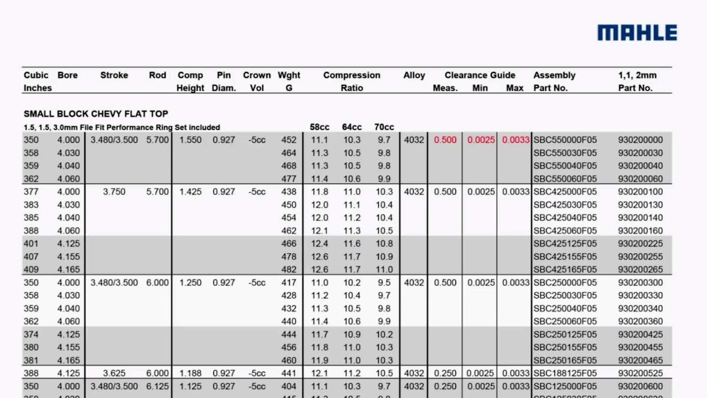Select the Assembly Part No. header

tap(554, 81)
